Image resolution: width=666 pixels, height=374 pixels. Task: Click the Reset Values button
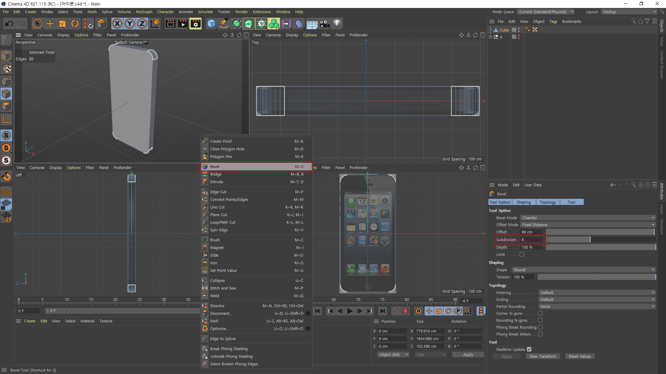click(x=580, y=356)
